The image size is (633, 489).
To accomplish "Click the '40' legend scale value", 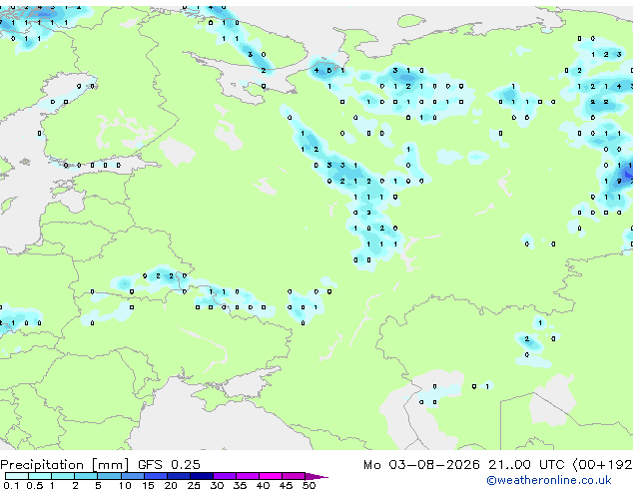I will pyautogui.click(x=263, y=485).
